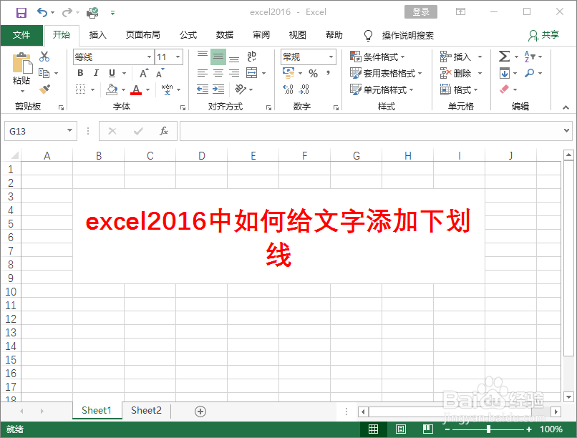Click the red font color A swatch
The height and width of the screenshot is (438, 577).
point(136,89)
